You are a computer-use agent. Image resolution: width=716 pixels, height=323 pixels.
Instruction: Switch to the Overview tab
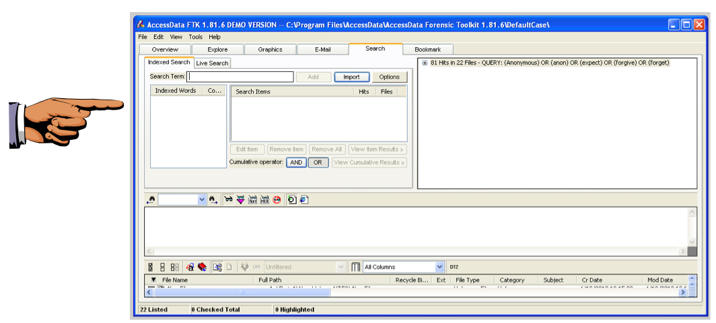[x=166, y=49]
